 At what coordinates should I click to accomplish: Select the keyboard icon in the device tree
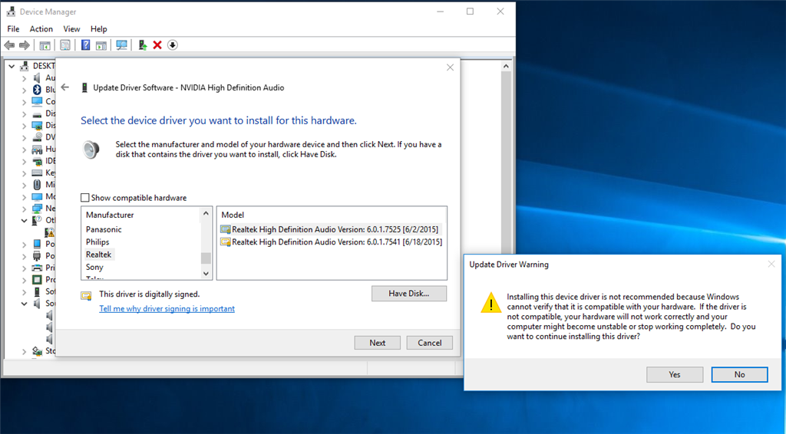coord(37,173)
